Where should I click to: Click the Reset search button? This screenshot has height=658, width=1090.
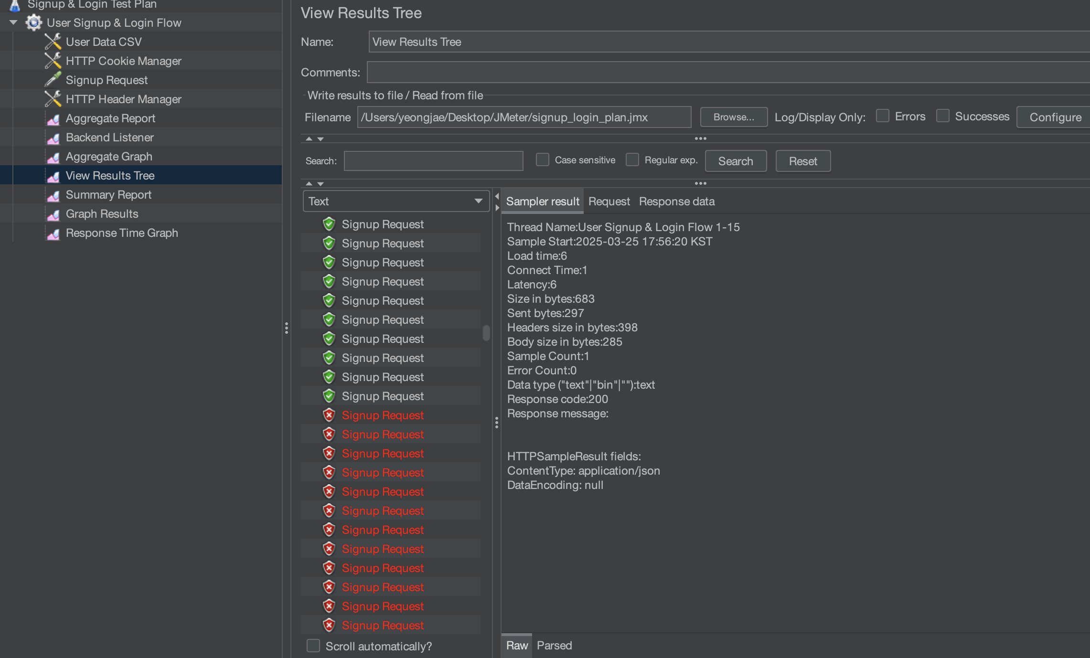(803, 161)
